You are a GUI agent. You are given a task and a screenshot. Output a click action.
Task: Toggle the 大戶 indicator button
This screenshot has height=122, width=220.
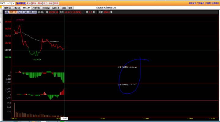pos(11,12)
